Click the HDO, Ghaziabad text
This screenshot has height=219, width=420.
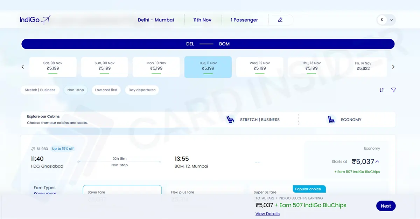coord(47,166)
